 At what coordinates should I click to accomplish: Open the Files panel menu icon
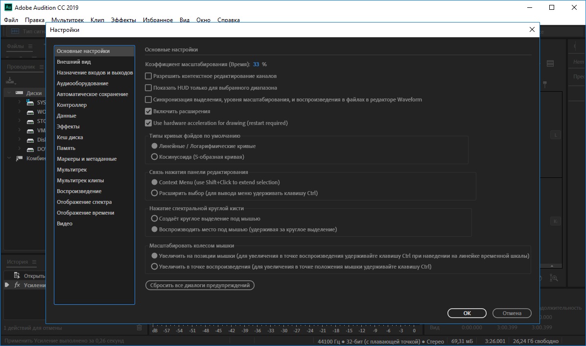pos(30,47)
